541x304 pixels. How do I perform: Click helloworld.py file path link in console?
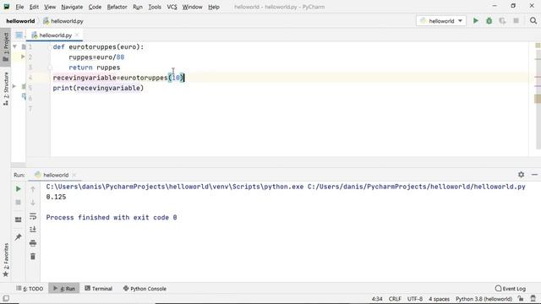pyautogui.click(x=417, y=187)
